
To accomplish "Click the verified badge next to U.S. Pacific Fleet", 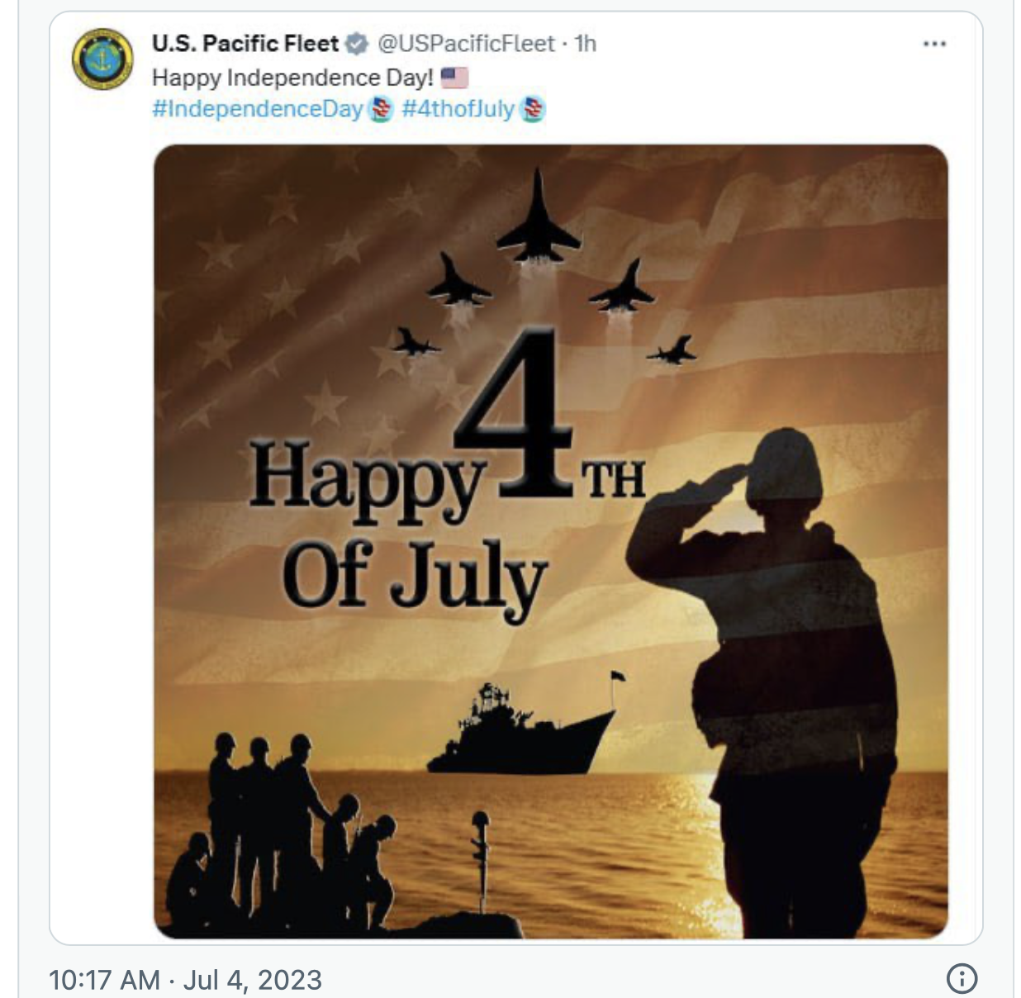I will point(357,44).
